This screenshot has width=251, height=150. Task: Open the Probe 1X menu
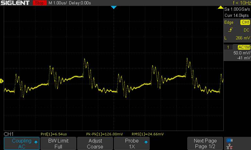point(132,143)
